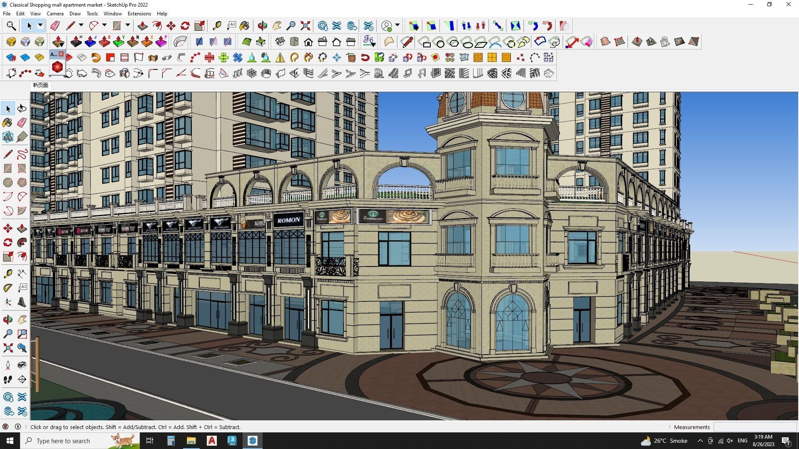The image size is (799, 449).
Task: Open File Explorer from the taskbar
Action: [191, 441]
